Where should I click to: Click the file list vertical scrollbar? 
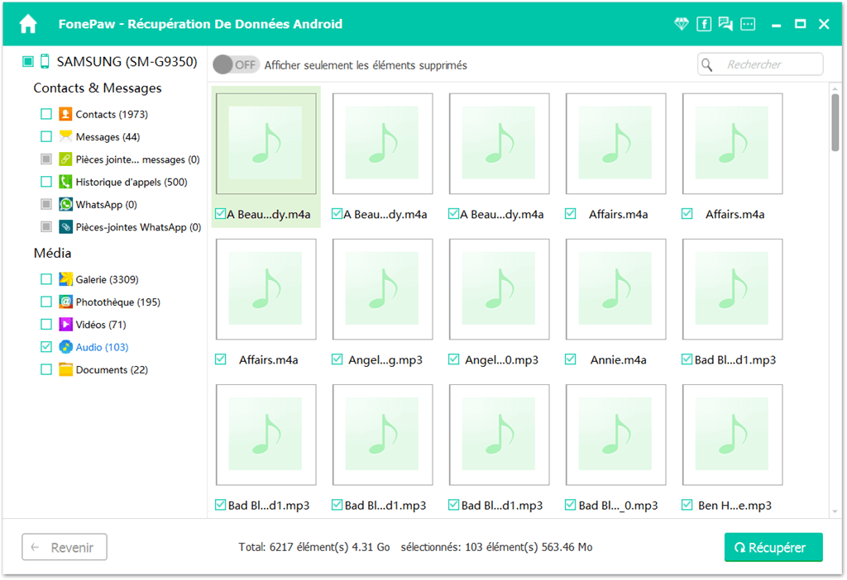click(x=835, y=123)
